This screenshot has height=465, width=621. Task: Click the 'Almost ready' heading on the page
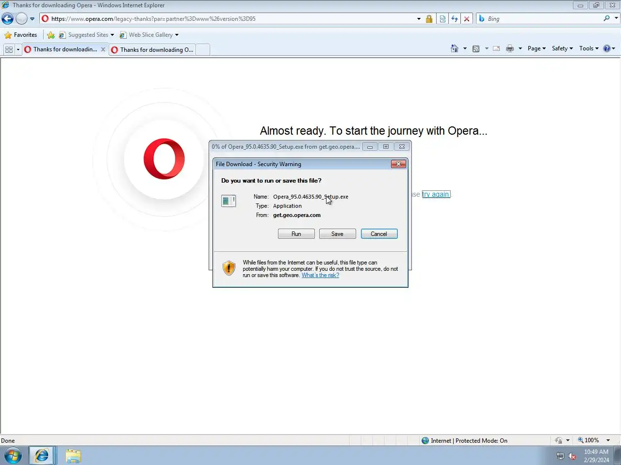tap(374, 131)
